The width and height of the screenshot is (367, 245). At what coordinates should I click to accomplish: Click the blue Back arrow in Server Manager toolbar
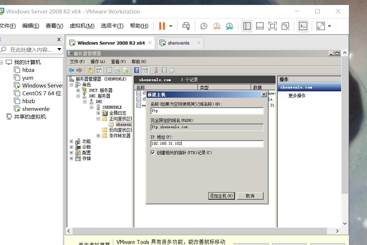(71, 70)
